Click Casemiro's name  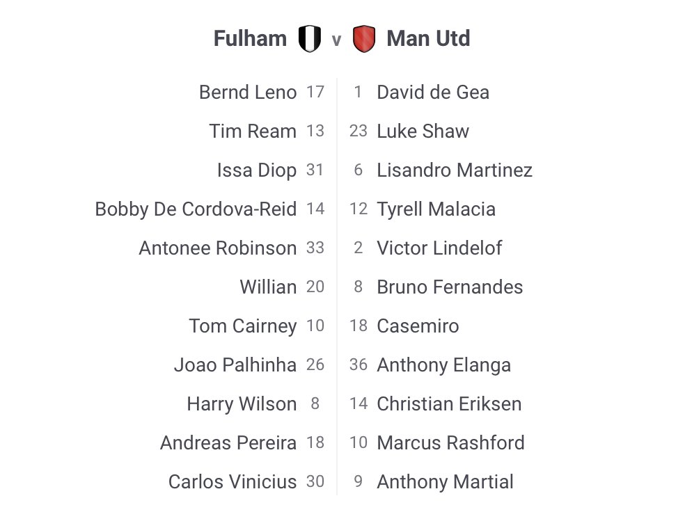point(418,326)
